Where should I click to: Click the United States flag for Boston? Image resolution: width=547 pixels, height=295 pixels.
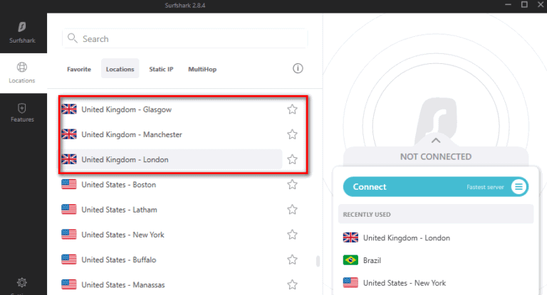click(x=69, y=185)
